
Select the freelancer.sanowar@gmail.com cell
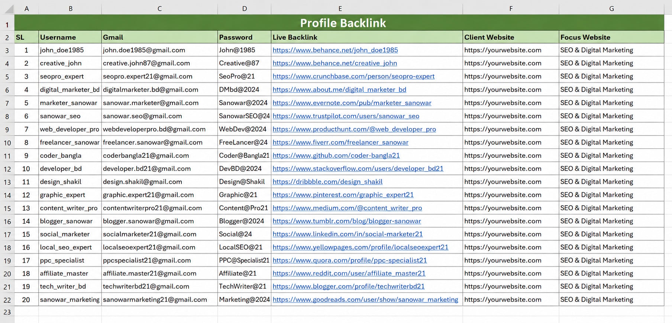[159, 142]
